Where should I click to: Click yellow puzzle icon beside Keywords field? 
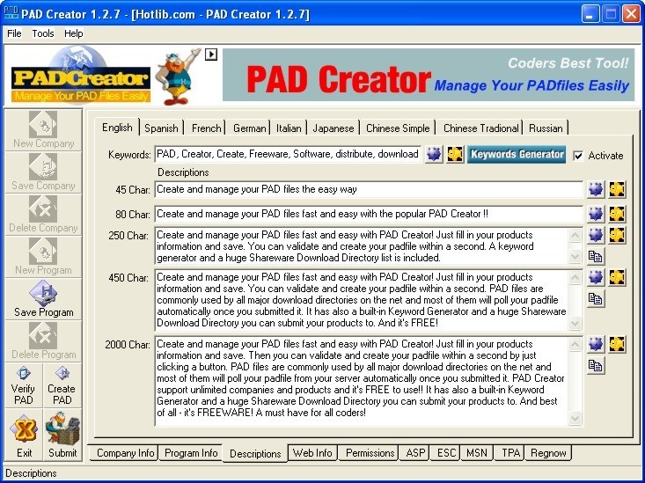pos(455,154)
